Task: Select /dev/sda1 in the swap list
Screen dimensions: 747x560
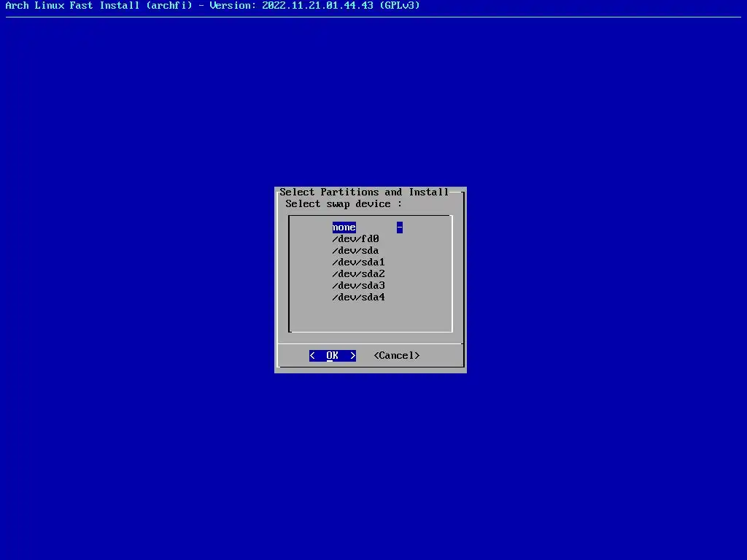Action: [358, 262]
